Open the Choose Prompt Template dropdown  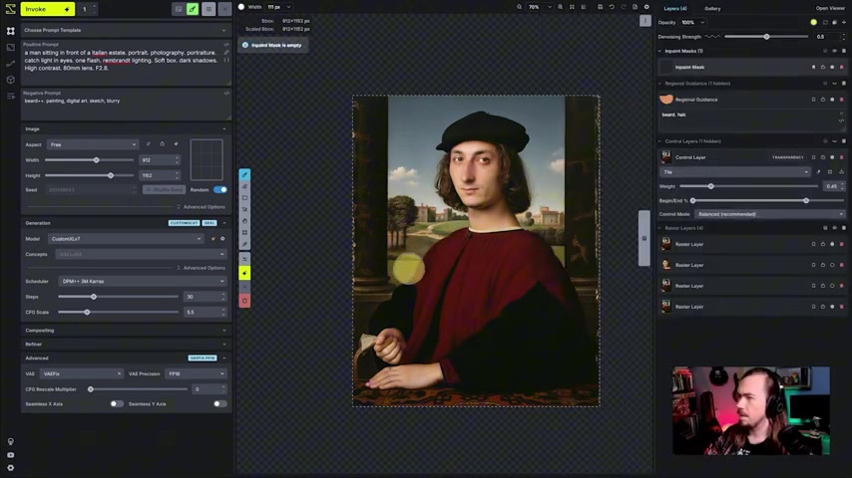pyautogui.click(x=126, y=31)
